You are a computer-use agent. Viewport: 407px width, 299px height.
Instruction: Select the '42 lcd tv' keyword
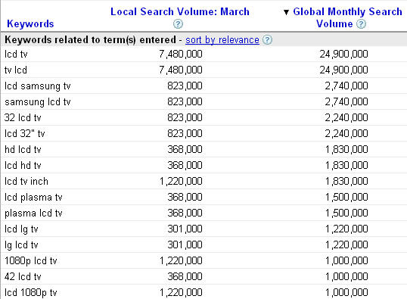[x=23, y=276]
